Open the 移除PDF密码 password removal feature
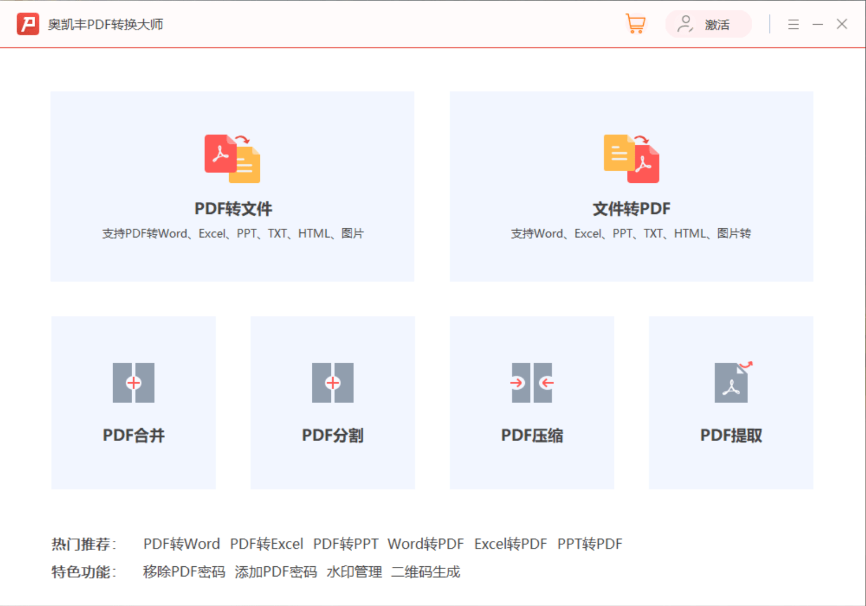Screen dimensions: 866x606 click(184, 571)
